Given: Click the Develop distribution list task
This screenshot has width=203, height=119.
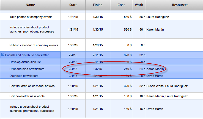Looking at the screenshot, I should (25, 62).
